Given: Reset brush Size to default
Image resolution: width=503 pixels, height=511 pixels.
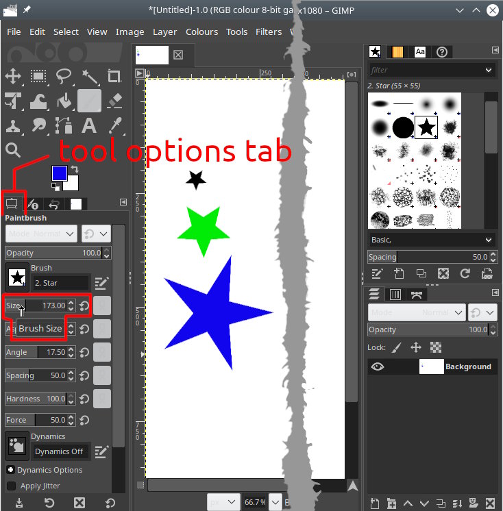Looking at the screenshot, I should (x=84, y=306).
